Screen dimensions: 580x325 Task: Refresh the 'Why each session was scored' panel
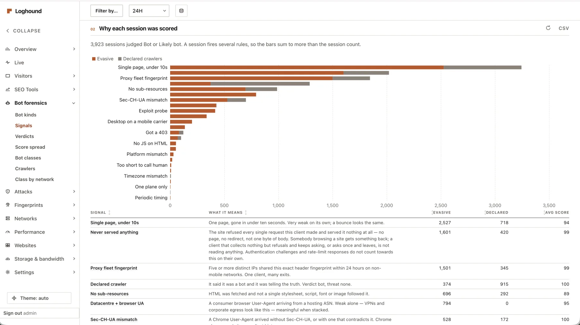coord(548,28)
